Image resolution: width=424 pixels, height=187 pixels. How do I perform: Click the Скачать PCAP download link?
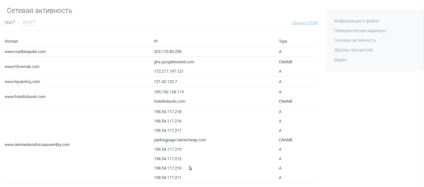click(x=305, y=23)
